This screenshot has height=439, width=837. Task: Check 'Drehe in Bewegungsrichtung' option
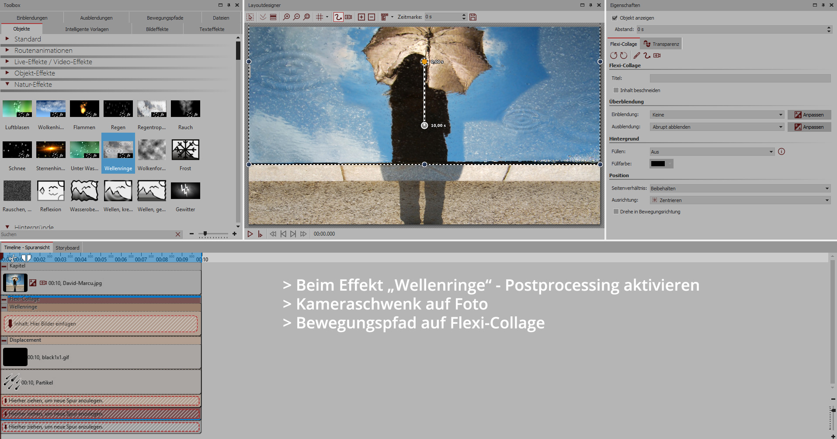point(616,212)
